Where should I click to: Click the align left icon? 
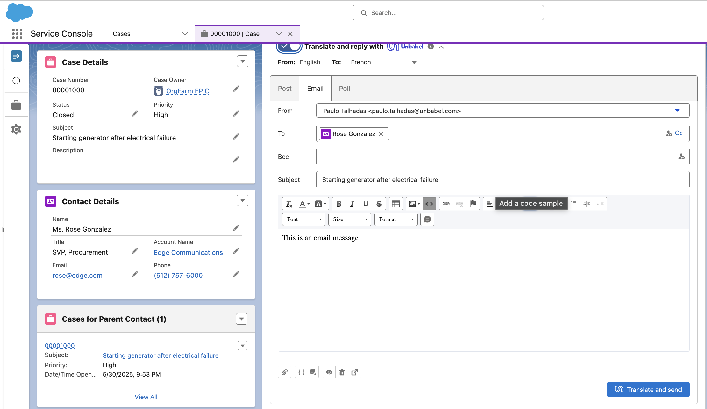click(489, 204)
